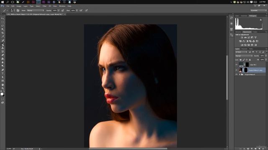
Task: Hide the Color Fill 1 layer
Action: [x=237, y=65]
